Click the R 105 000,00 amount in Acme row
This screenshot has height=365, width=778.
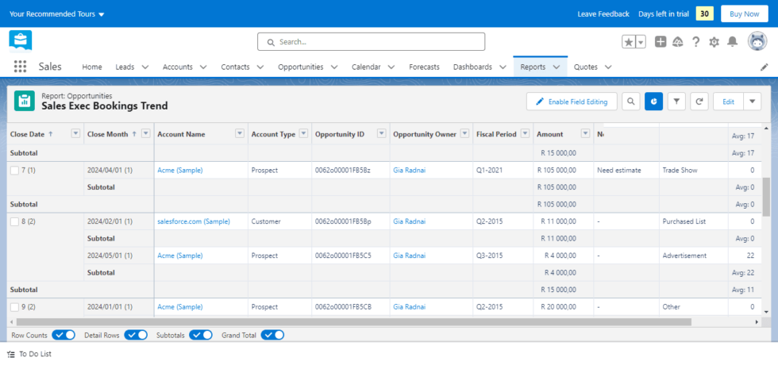[557, 170]
